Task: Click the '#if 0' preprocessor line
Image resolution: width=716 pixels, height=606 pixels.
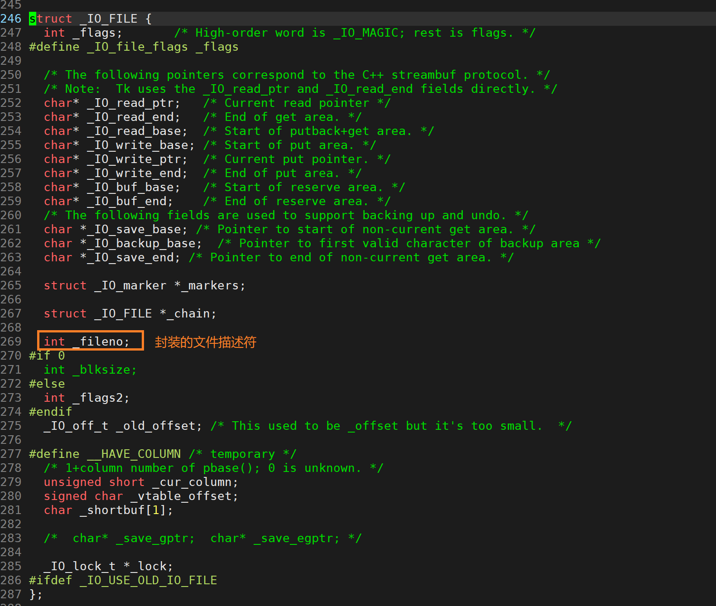Action: click(47, 356)
